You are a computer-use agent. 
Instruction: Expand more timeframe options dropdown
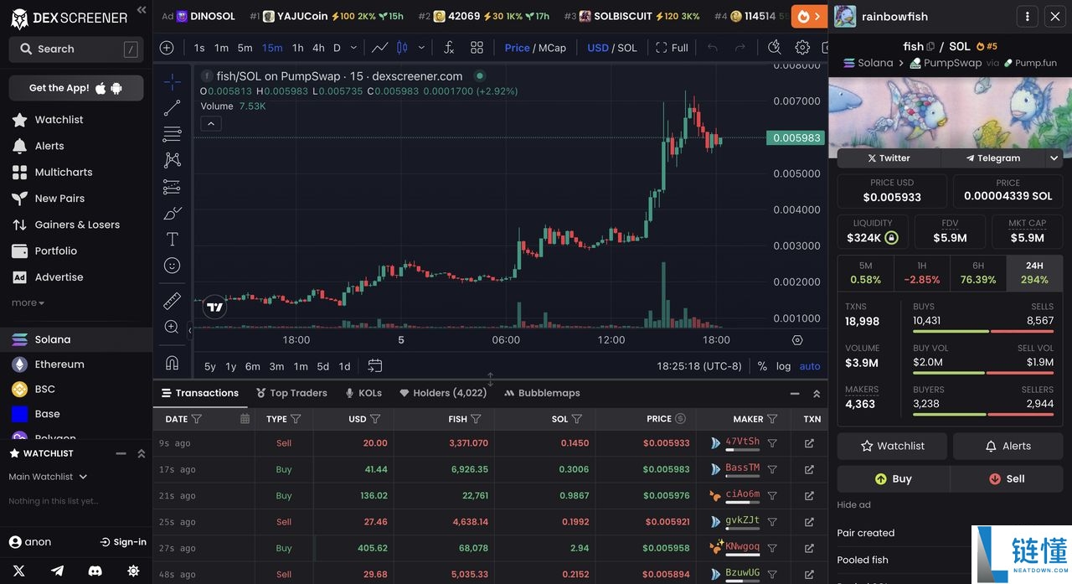[x=353, y=48]
